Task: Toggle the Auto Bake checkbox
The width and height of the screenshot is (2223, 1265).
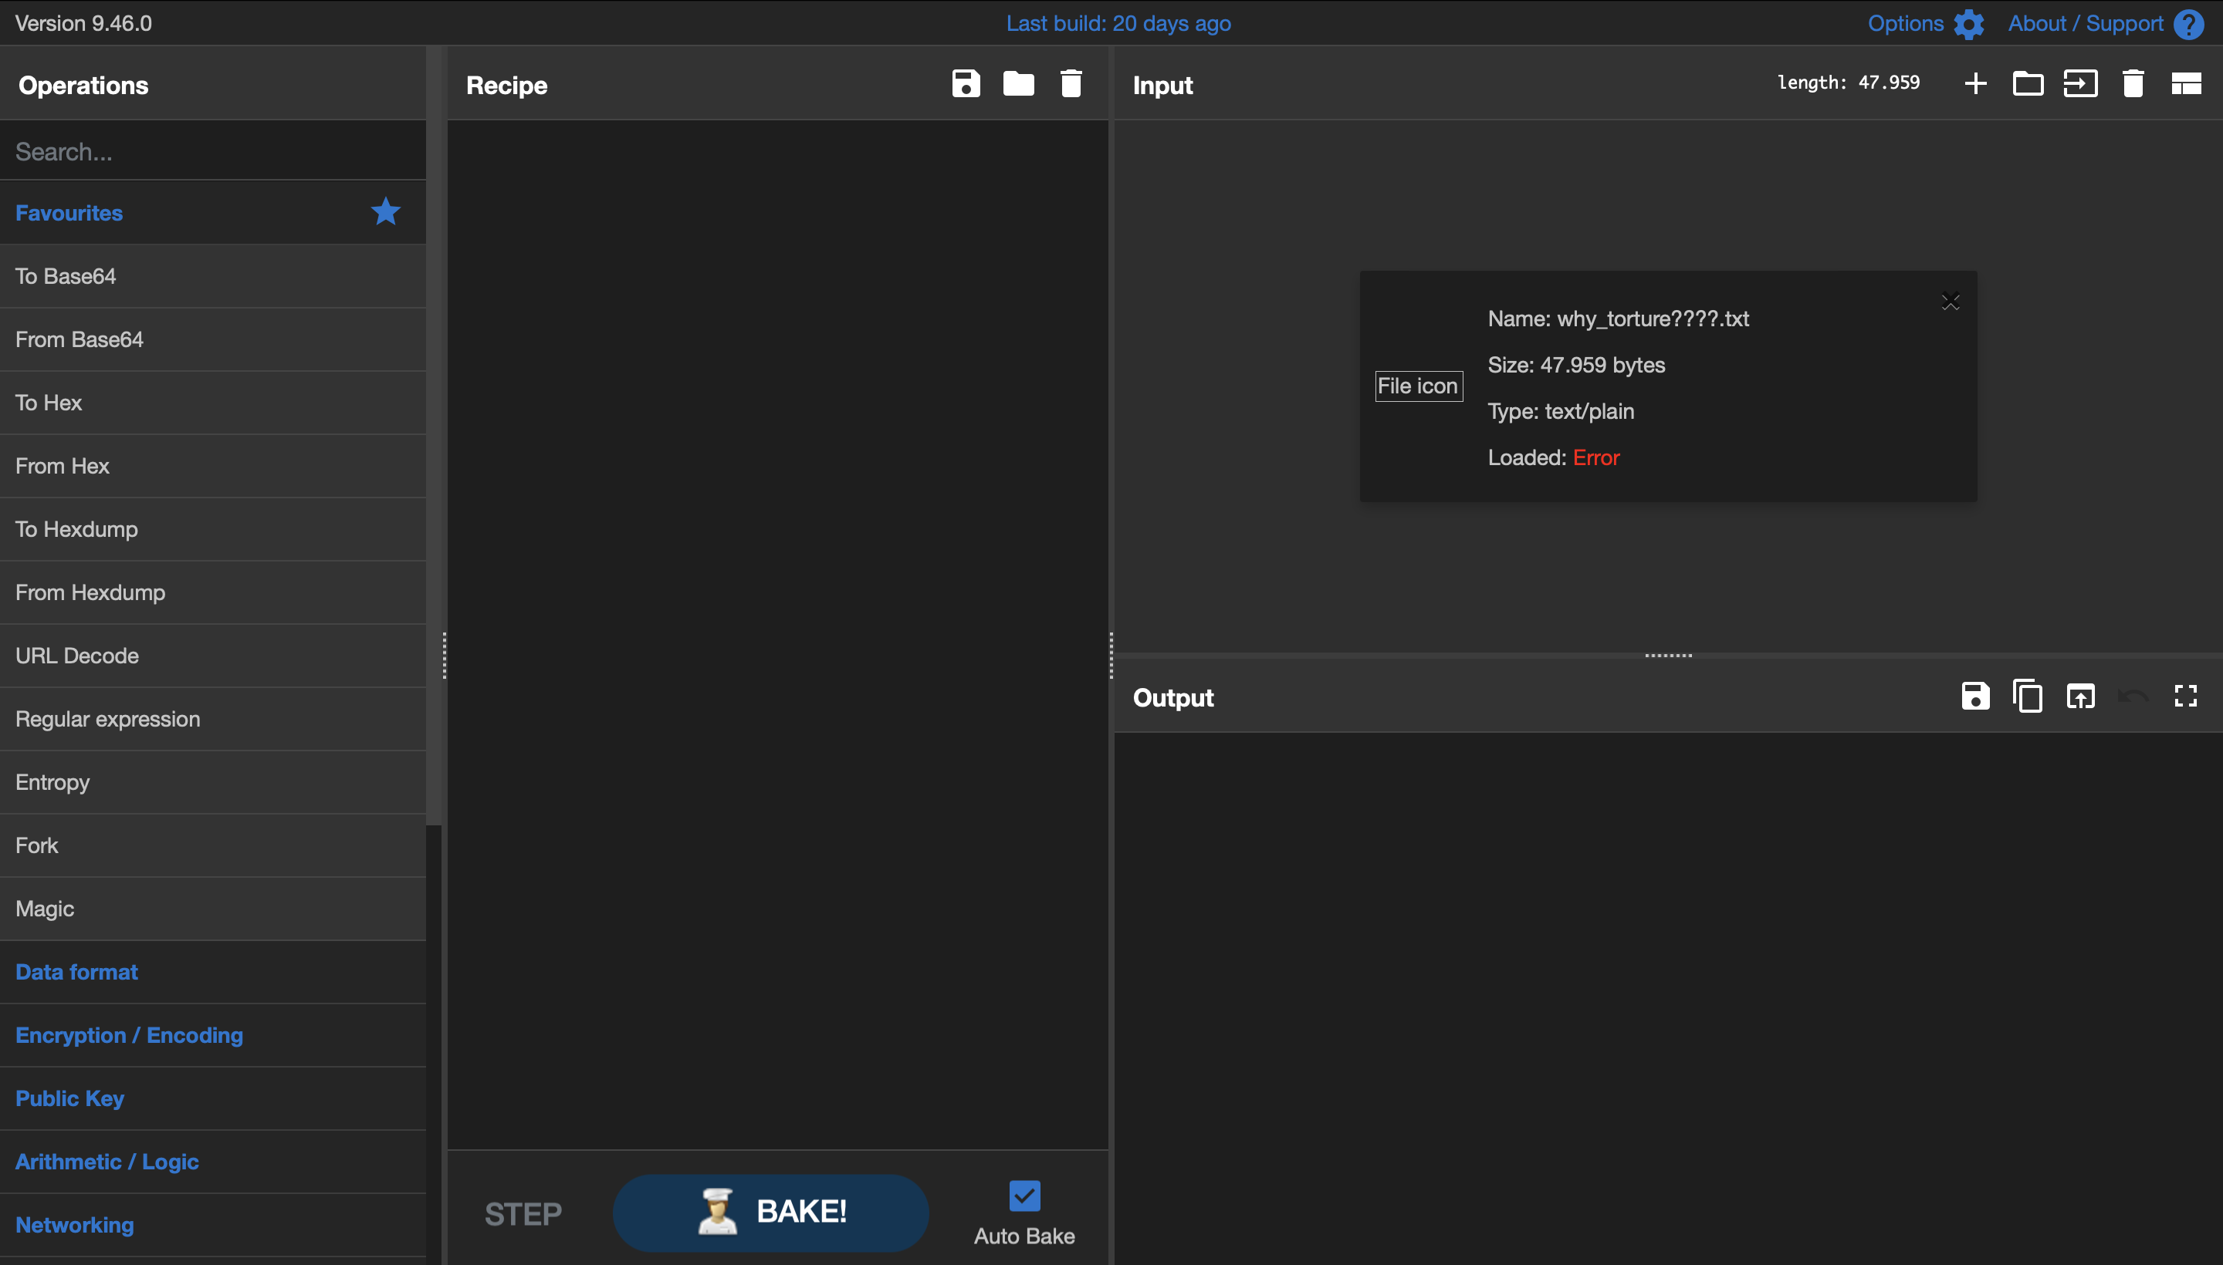Action: 1025,1196
